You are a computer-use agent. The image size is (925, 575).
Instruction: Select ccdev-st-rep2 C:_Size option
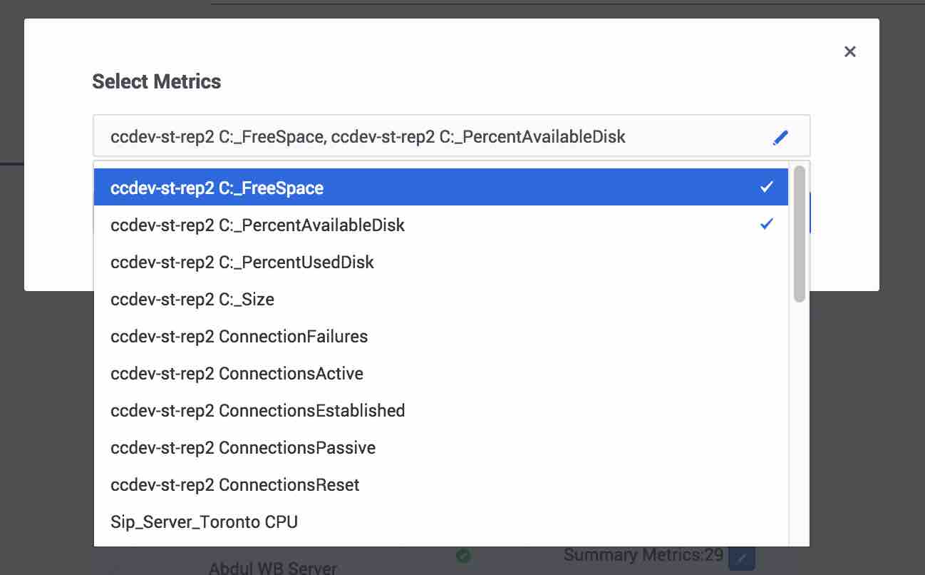click(x=192, y=299)
